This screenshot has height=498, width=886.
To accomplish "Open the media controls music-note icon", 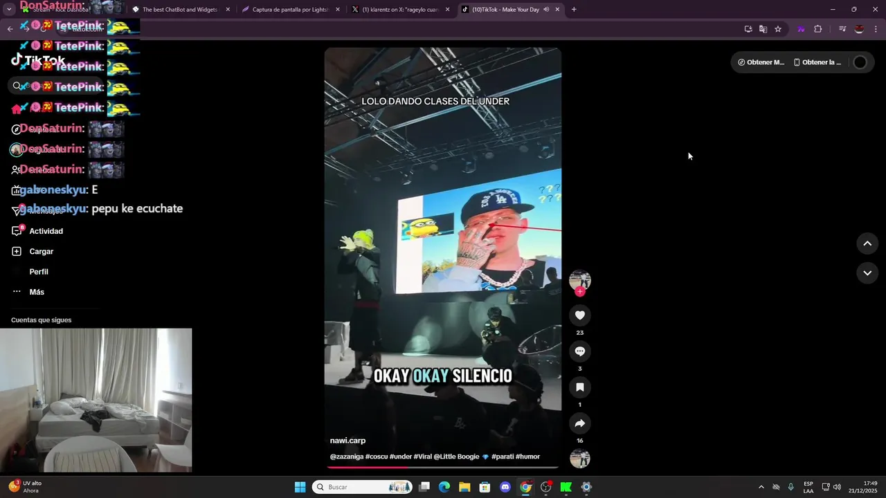I will (x=842, y=29).
